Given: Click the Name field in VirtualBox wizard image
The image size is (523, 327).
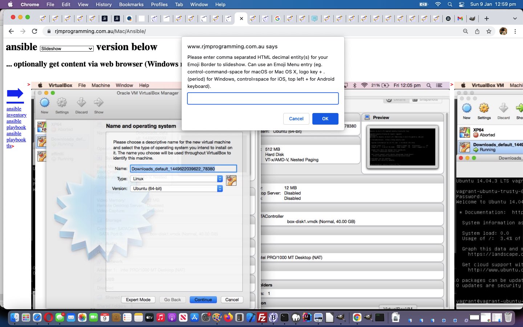Looking at the screenshot, I should pos(183,169).
